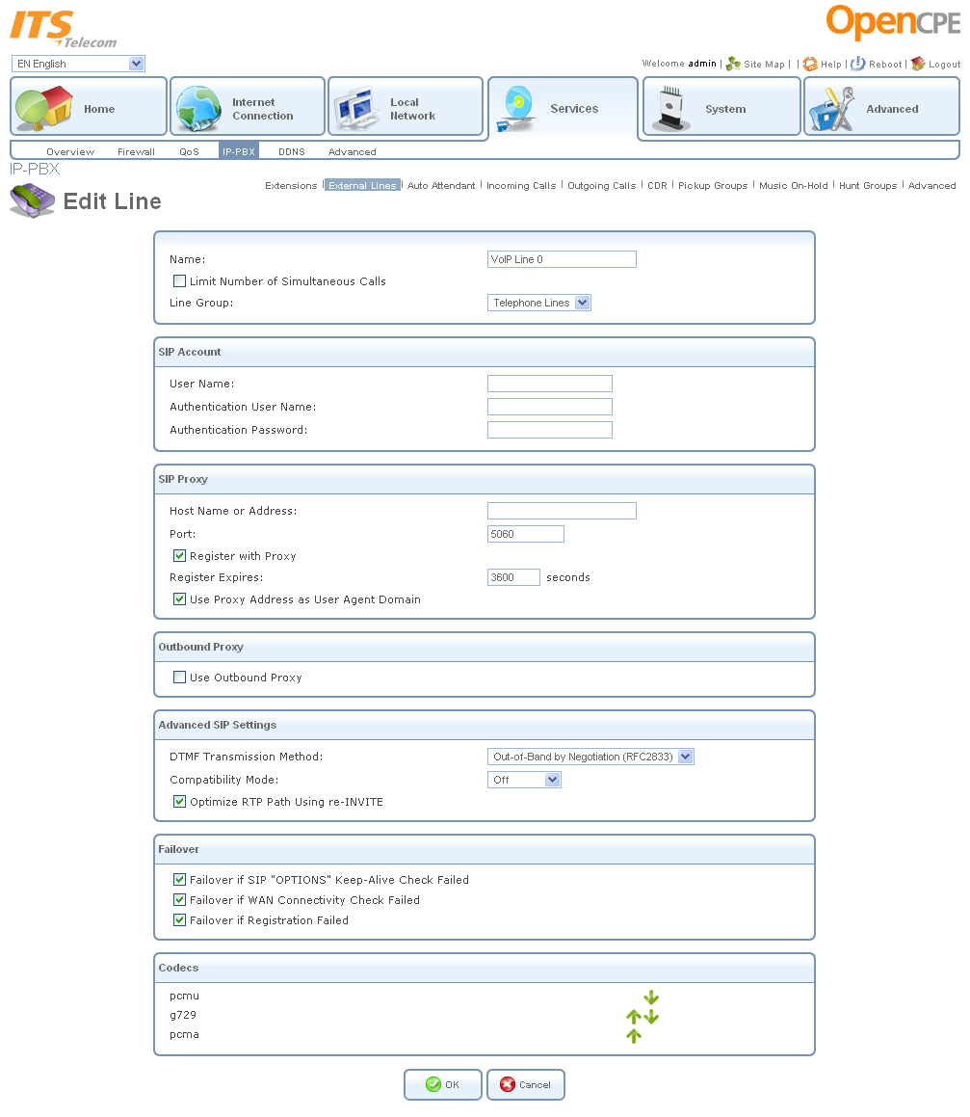Click the OpenCPE logo
This screenshot has height=1117, width=970.
click(x=893, y=22)
